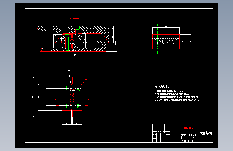
Task: Select the lower-left green bolt in section view
Action: point(67,43)
